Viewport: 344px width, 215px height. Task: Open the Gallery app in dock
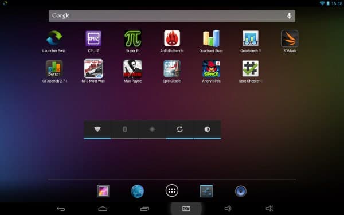[x=103, y=191]
